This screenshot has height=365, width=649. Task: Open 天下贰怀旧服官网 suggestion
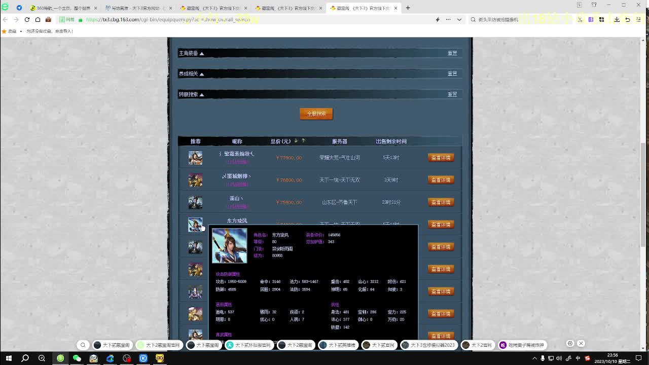249,345
